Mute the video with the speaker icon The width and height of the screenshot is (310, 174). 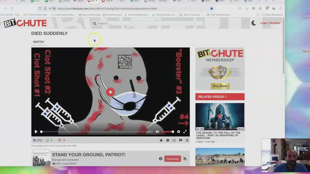[158, 131]
